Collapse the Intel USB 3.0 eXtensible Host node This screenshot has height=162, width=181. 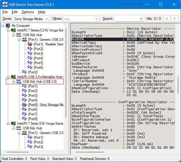pos(8,77)
